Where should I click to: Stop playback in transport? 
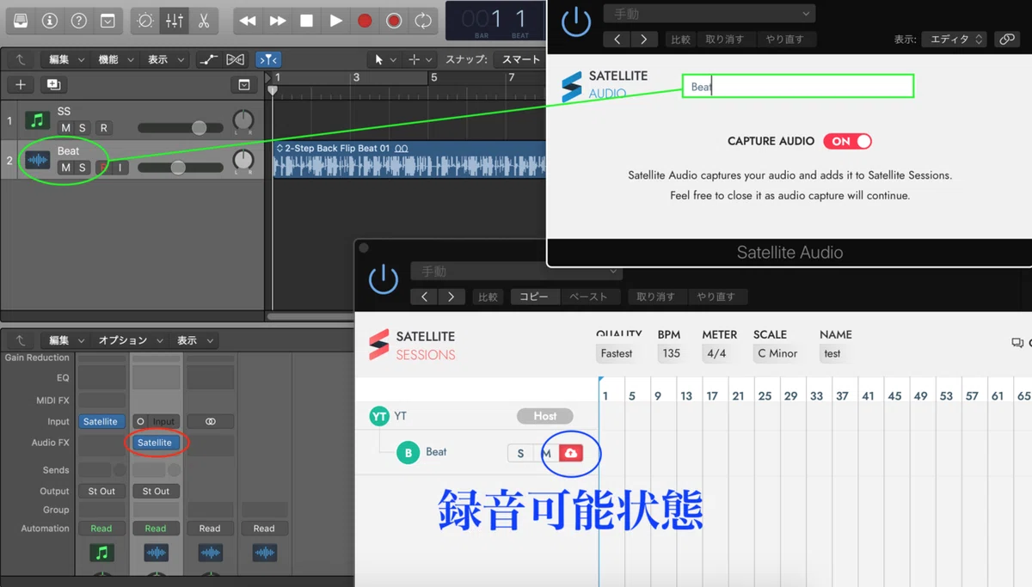click(306, 20)
